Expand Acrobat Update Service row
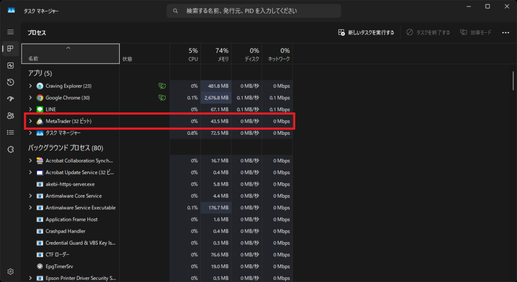 pos(30,173)
